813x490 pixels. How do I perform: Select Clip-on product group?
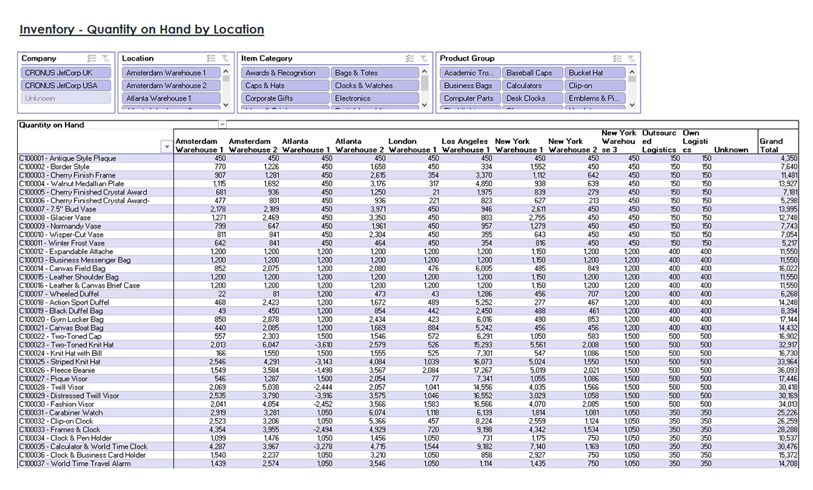[x=595, y=86]
